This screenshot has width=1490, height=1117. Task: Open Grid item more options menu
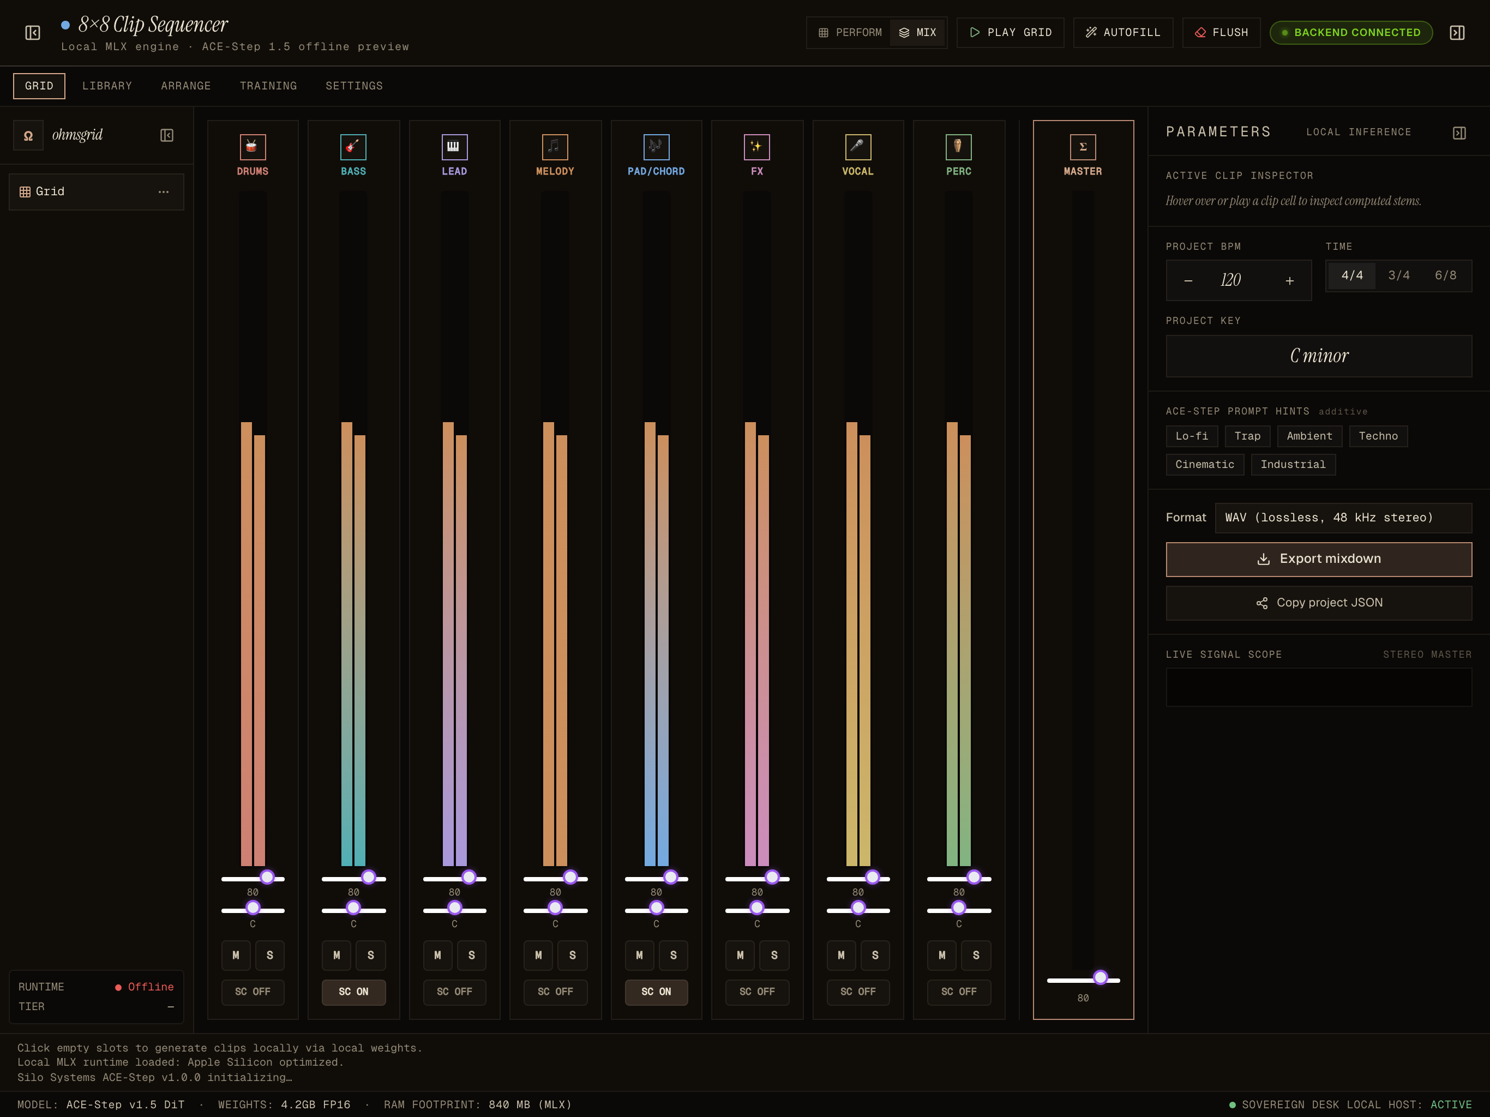click(163, 192)
